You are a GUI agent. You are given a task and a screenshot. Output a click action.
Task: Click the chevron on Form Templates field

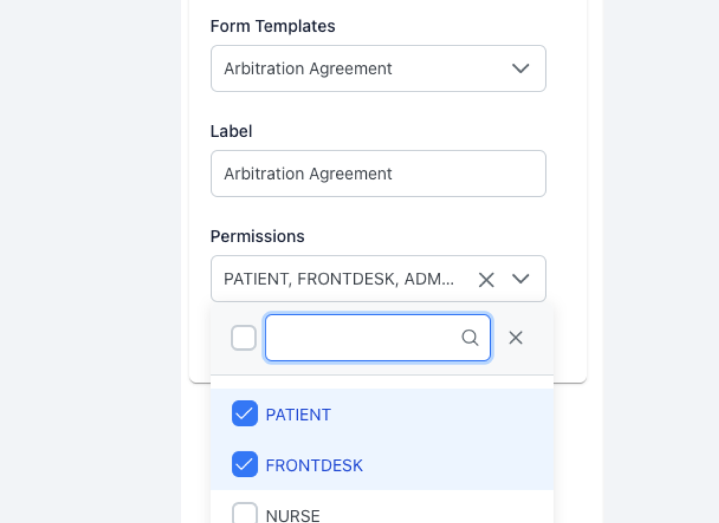[521, 68]
